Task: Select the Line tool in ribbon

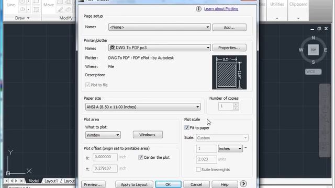Action: click(11, 5)
